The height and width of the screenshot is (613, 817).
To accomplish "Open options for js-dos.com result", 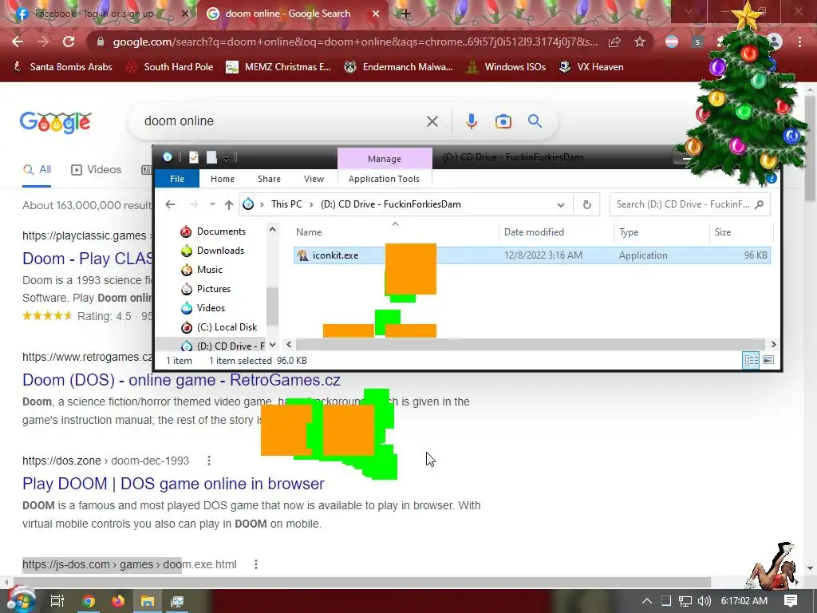I will pos(256,564).
